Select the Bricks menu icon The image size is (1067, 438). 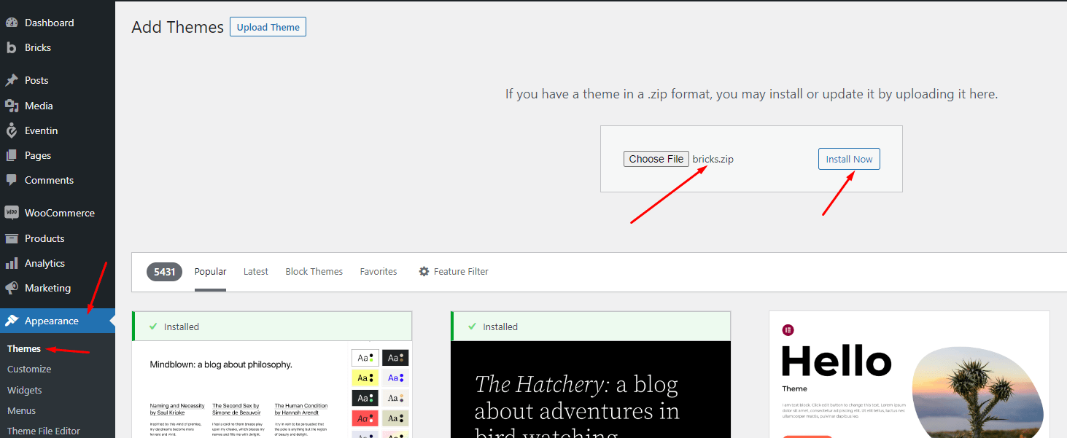(x=12, y=47)
